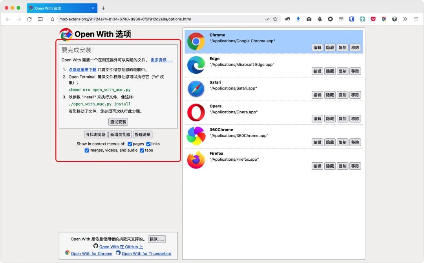Select the Open With 选项 browser tab
The image size is (424, 263).
[x=62, y=8]
